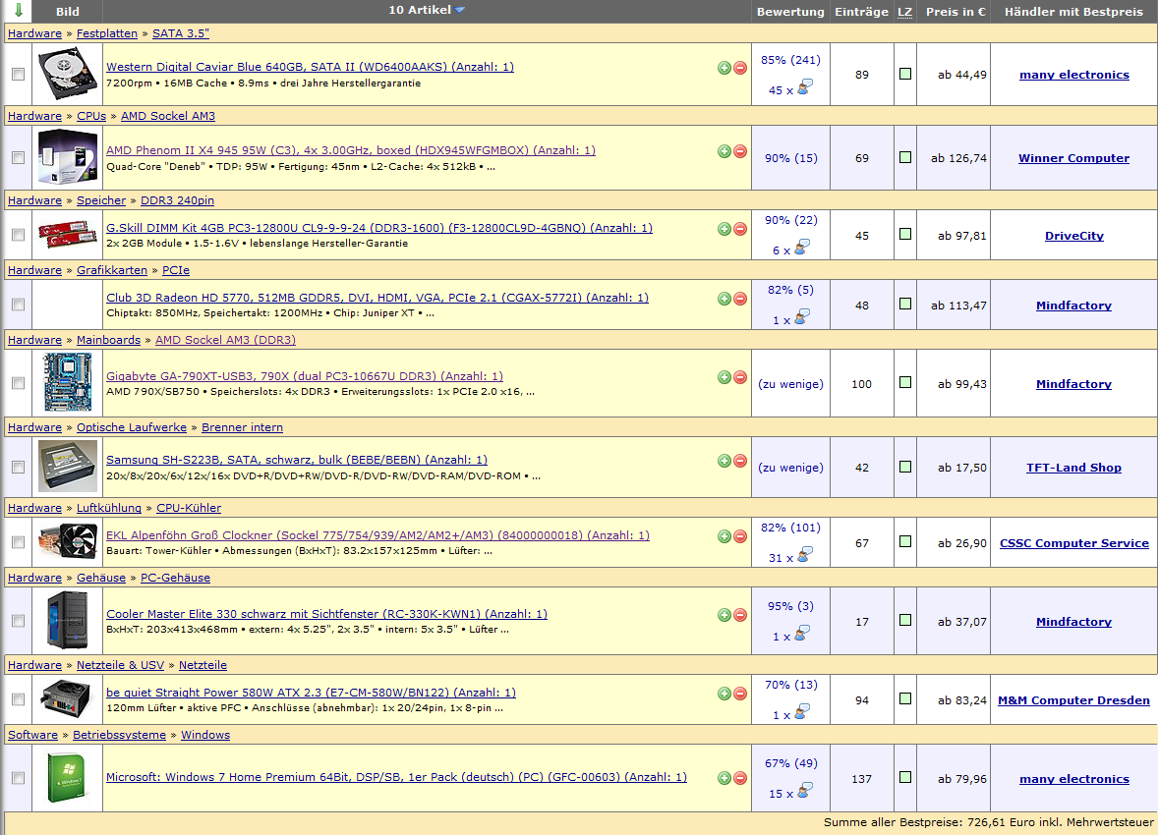Screen dimensions: 1158x835
Task: Open 90% (15) rating of AMD Phenom
Action: click(791, 158)
